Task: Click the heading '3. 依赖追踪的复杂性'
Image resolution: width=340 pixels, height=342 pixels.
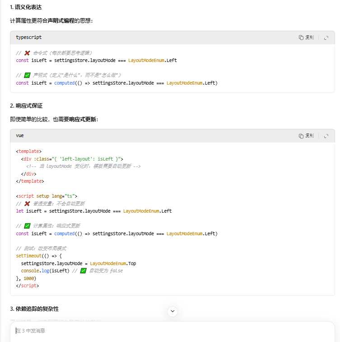Action: (x=34, y=309)
